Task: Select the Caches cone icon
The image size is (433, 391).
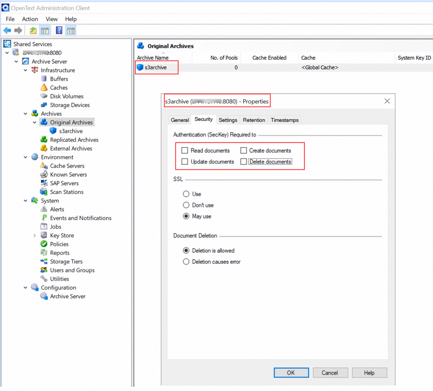Action: [44, 87]
